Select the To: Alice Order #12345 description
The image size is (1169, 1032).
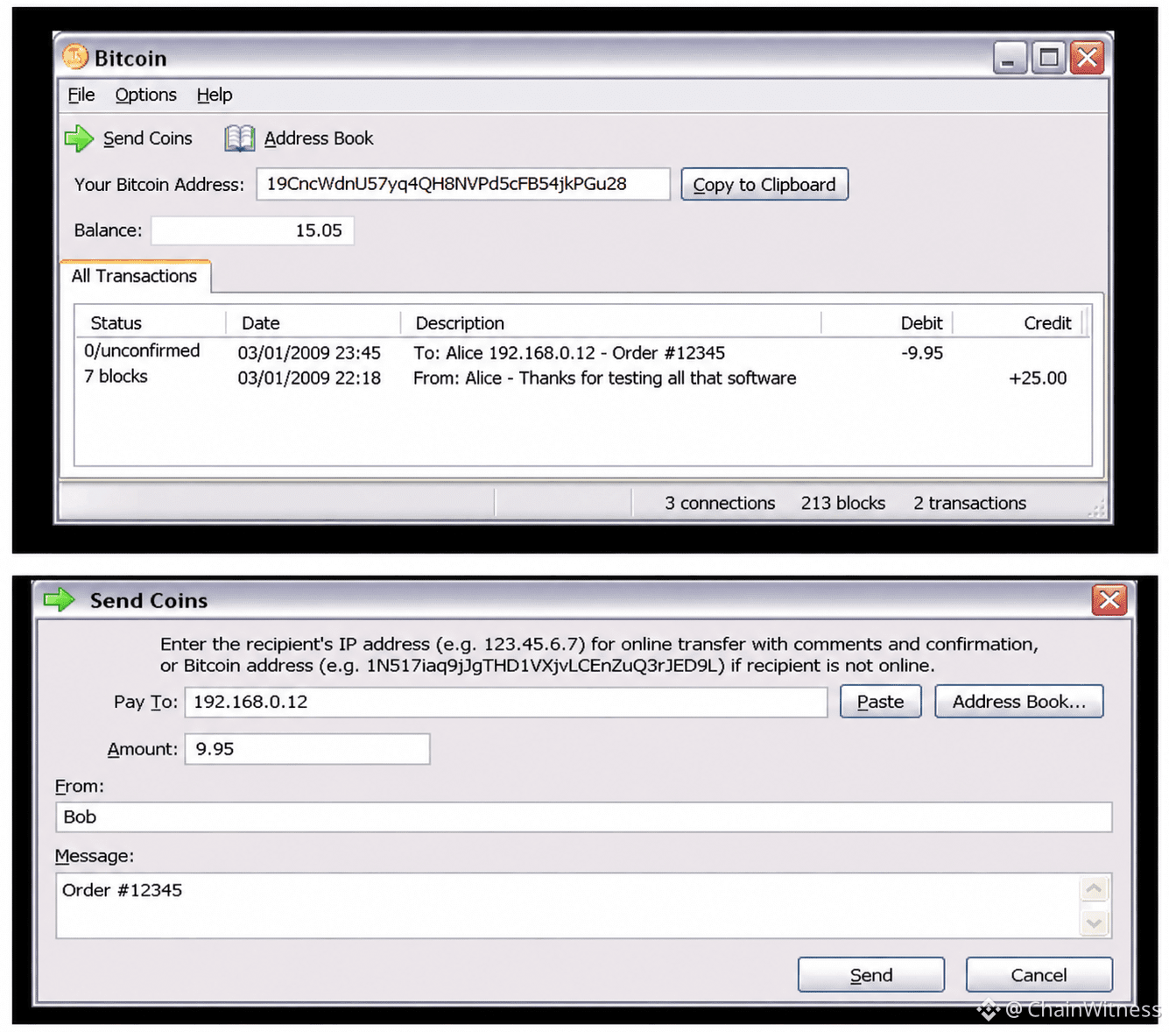[569, 353]
